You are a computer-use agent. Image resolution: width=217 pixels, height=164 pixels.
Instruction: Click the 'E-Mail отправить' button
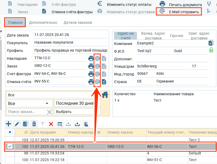pos(179,12)
